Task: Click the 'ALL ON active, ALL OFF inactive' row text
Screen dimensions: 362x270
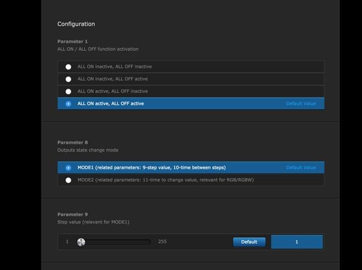Action: coord(113,91)
